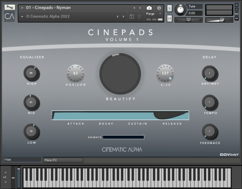This screenshot has height=189, width=242.
Task: Open instrument info via the i icon
Action: coord(159,8)
